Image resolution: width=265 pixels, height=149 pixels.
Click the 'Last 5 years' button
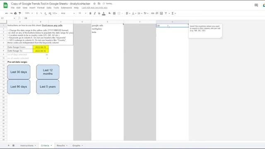point(48,87)
